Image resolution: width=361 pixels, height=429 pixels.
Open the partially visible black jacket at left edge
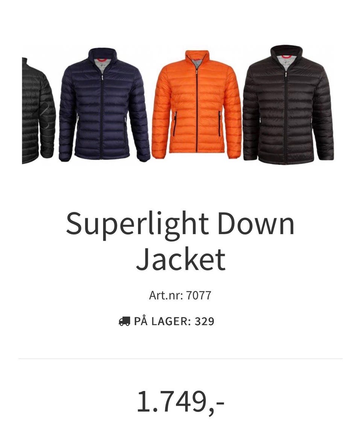(x=38, y=111)
